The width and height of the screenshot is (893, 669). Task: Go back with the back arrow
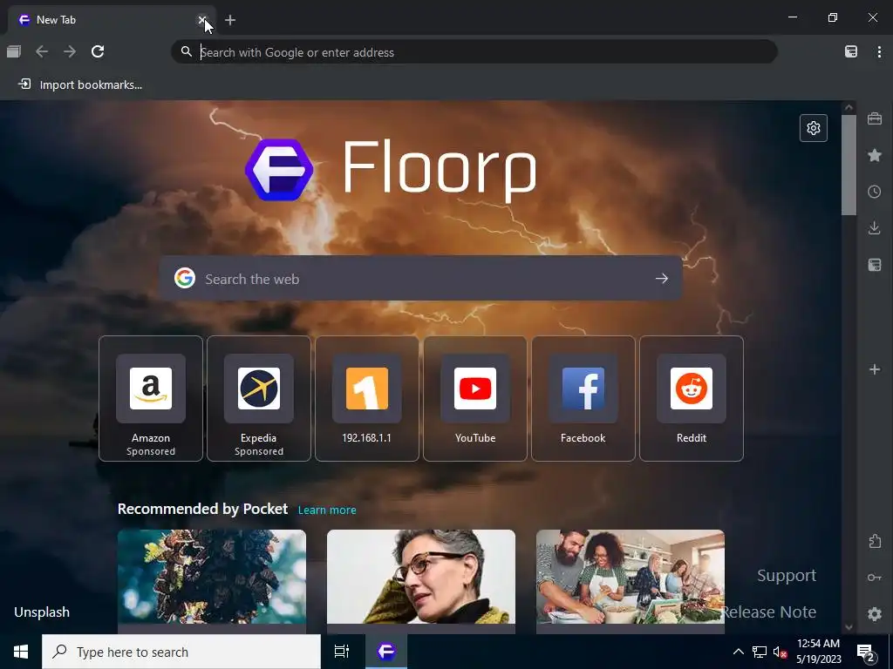click(x=42, y=51)
